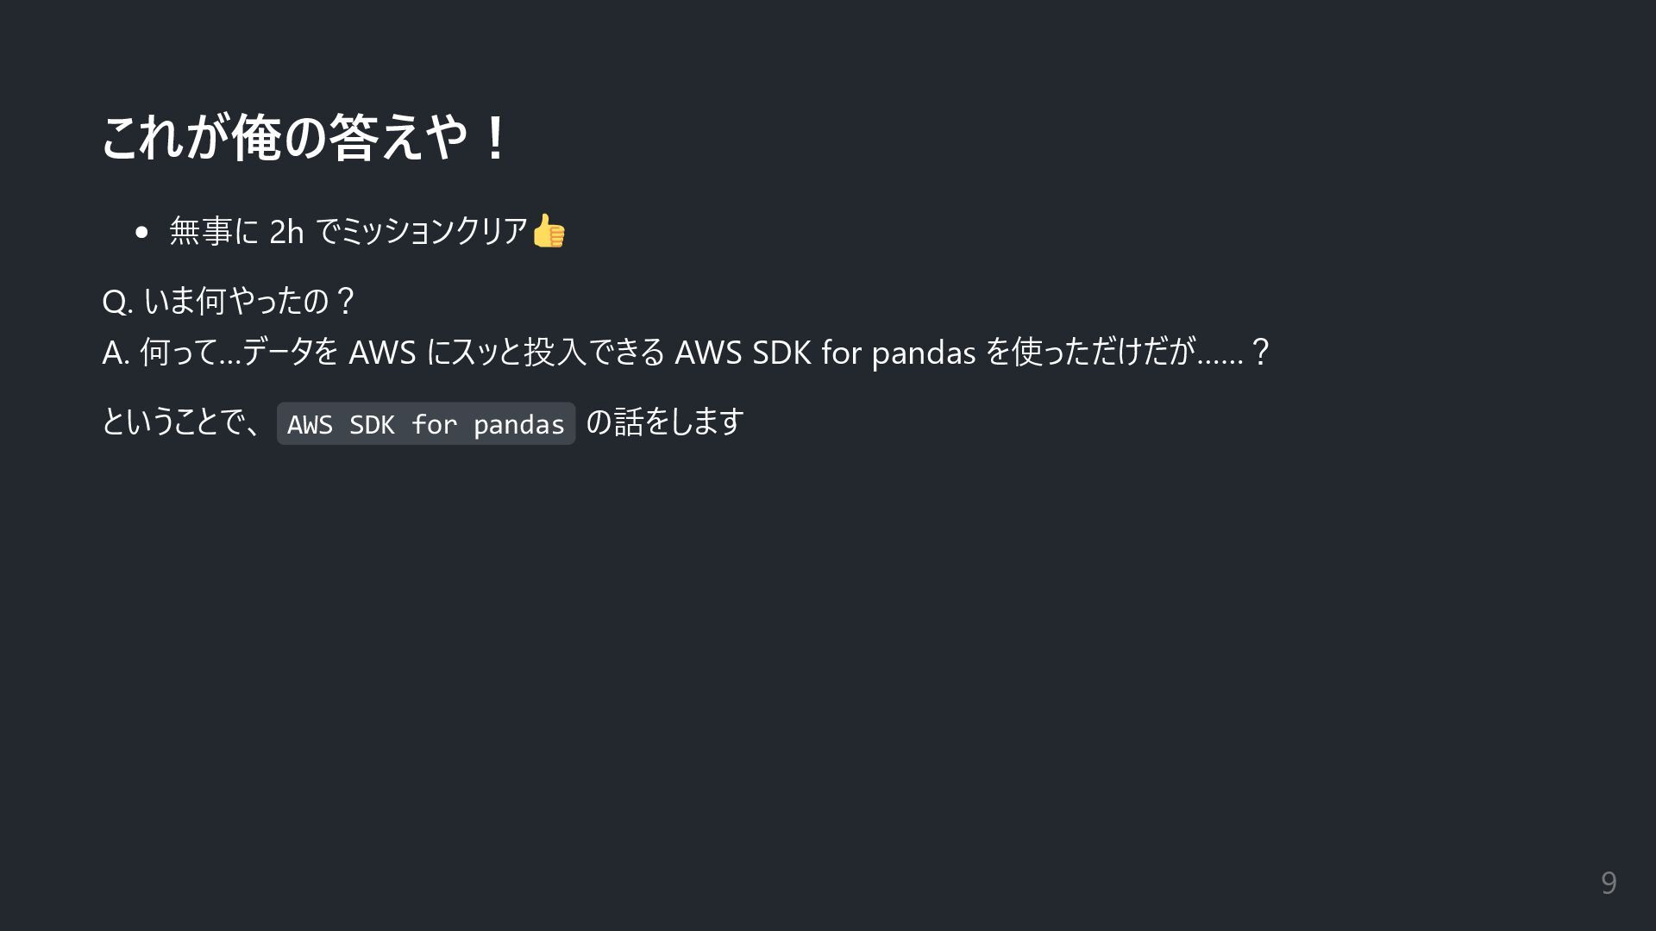The image size is (1656, 931).
Task: Click the question line Q. いま何やったの？
Action: click(x=229, y=301)
